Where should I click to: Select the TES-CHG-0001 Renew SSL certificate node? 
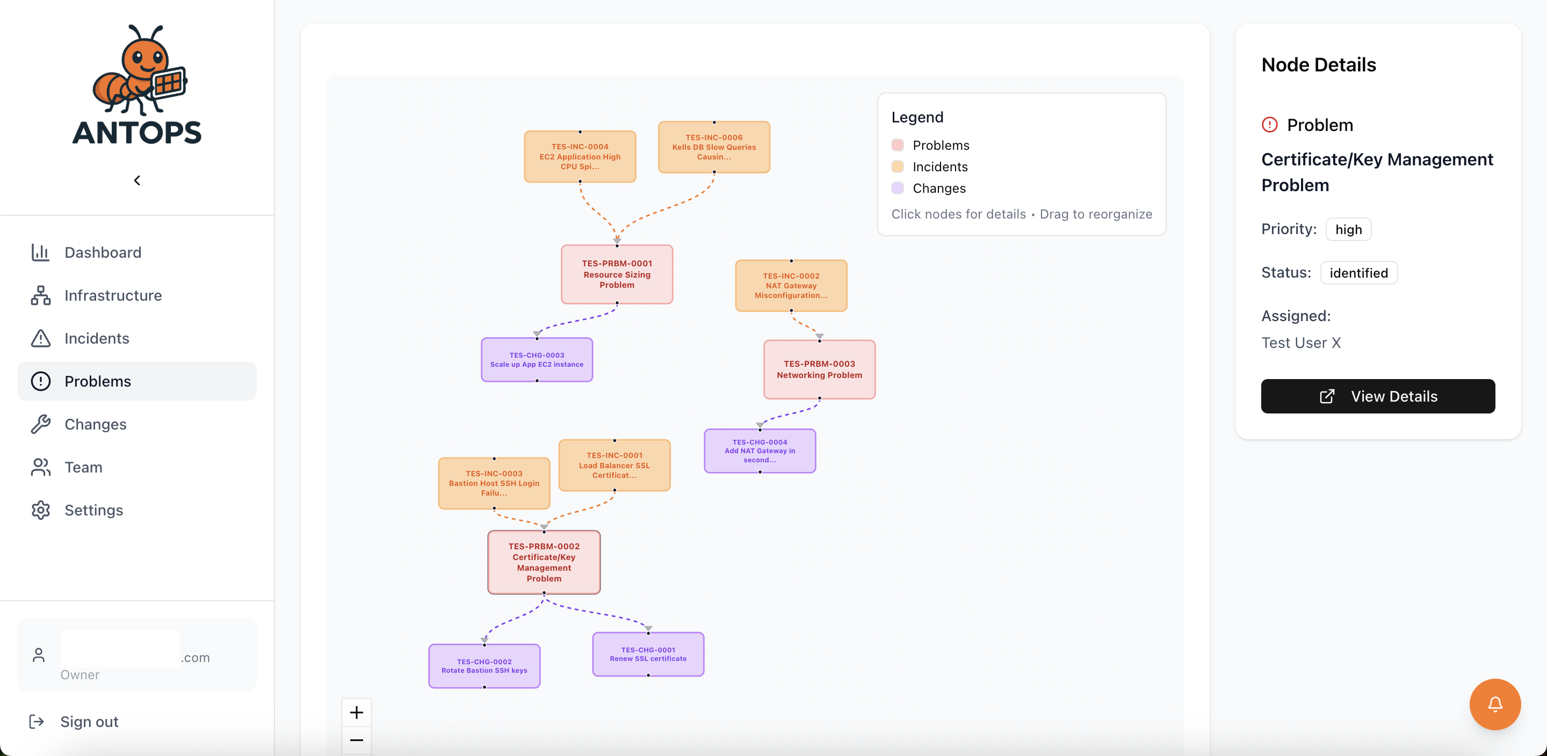[648, 654]
